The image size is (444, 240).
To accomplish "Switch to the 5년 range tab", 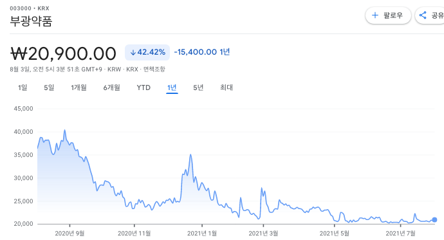I will [x=198, y=88].
